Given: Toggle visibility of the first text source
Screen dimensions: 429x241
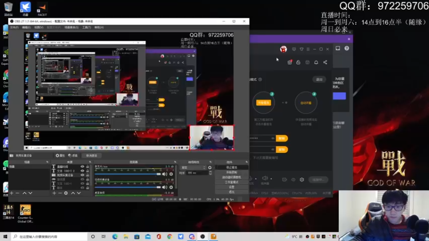Looking at the screenshot, I should (x=83, y=167).
